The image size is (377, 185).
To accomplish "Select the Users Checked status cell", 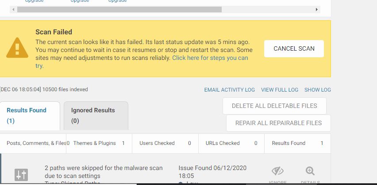I will (165, 143).
